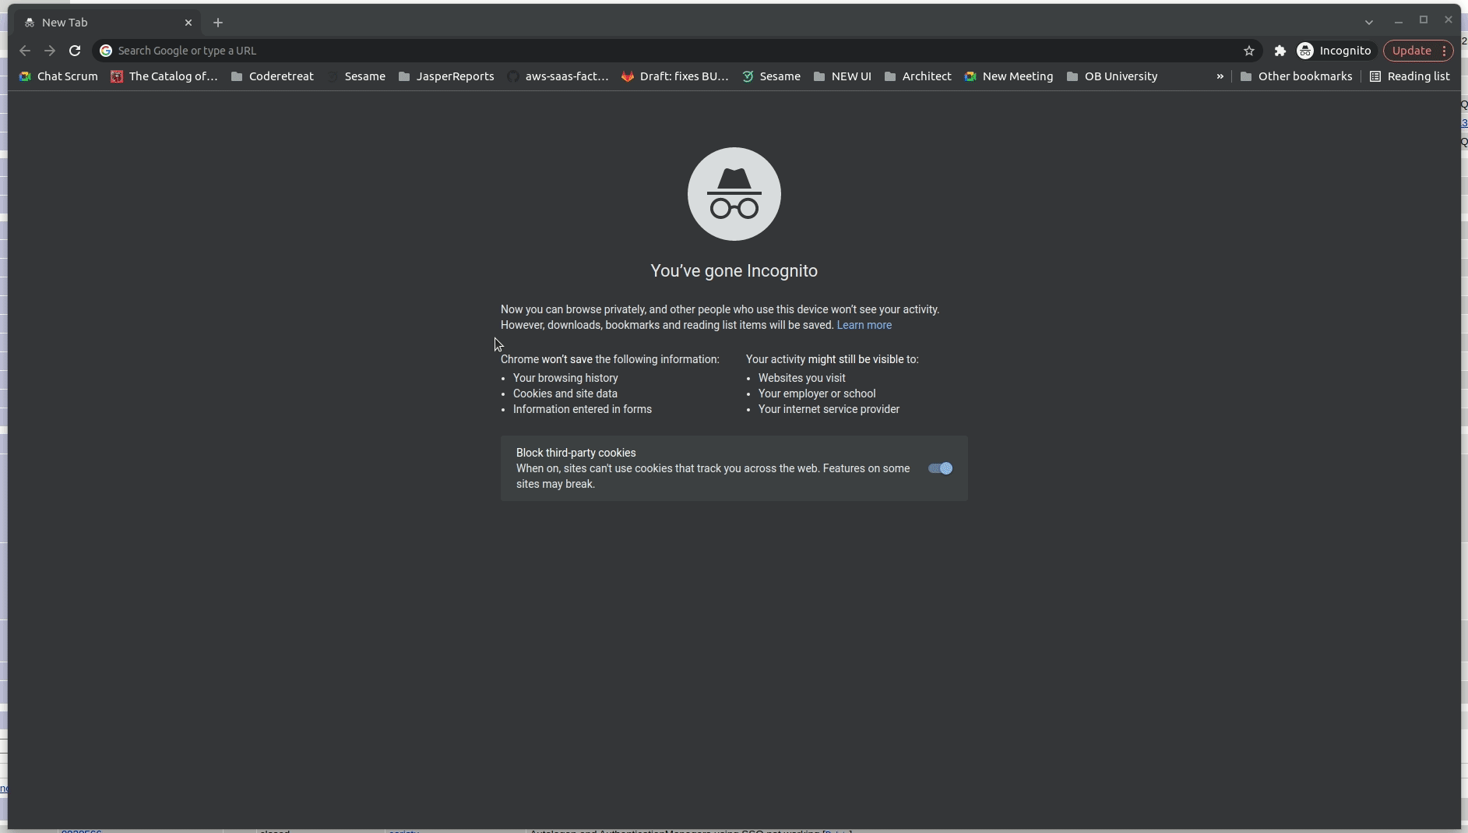Open the Reading list
This screenshot has width=1468, height=833.
(1410, 76)
